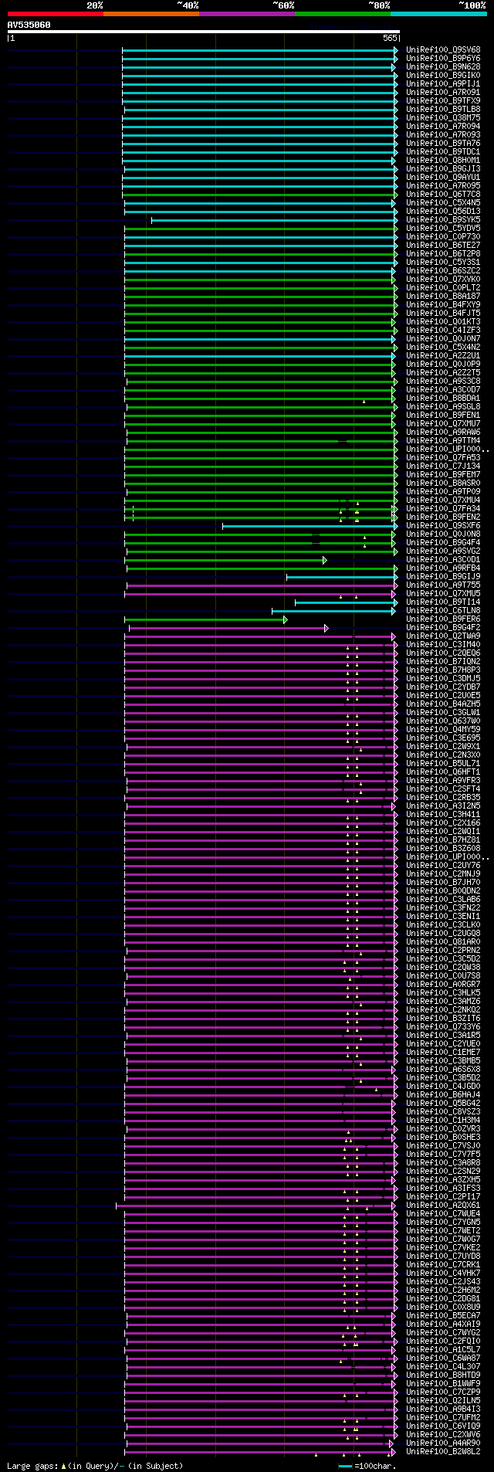The image size is (494, 1472).
Task: Click the cyan alignment bar for UniRef100_C6TLN8
Action: click(x=333, y=611)
